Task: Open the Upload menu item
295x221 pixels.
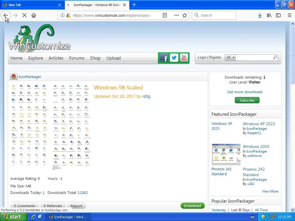Action: tap(114, 58)
